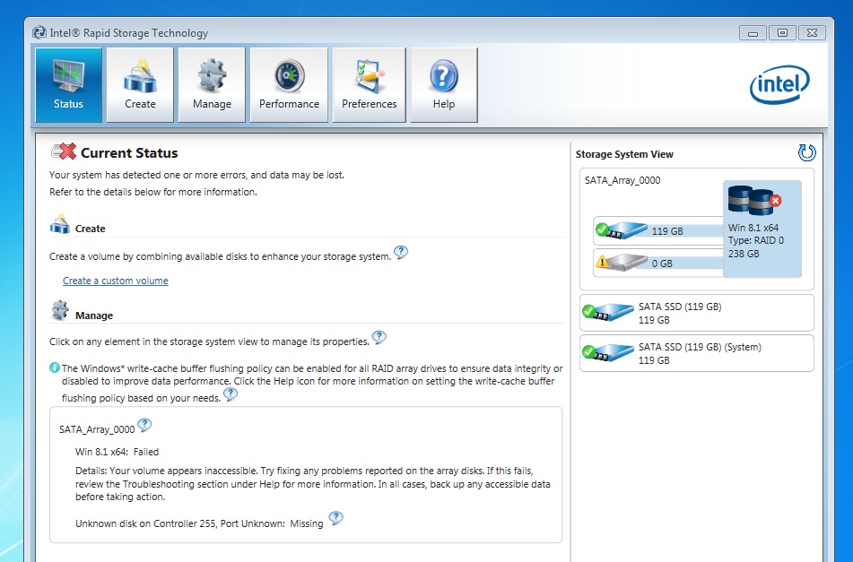The image size is (853, 562).
Task: Click the app icon in title bar
Action: click(39, 32)
